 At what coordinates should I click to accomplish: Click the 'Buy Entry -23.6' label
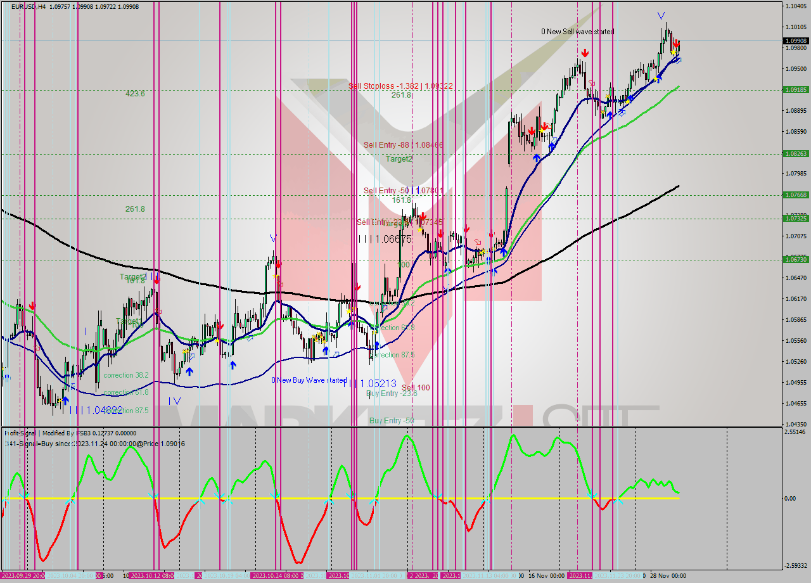point(391,394)
